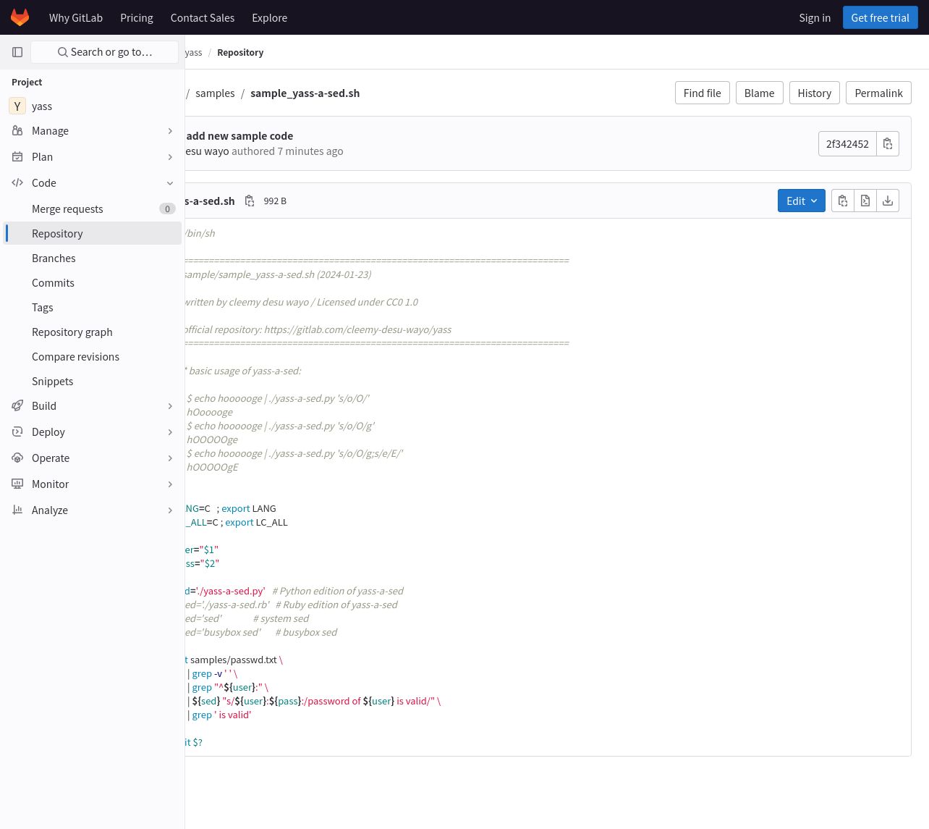Image resolution: width=929 pixels, height=829 pixels.
Task: Expand the Manage section chevron
Action: click(x=170, y=131)
